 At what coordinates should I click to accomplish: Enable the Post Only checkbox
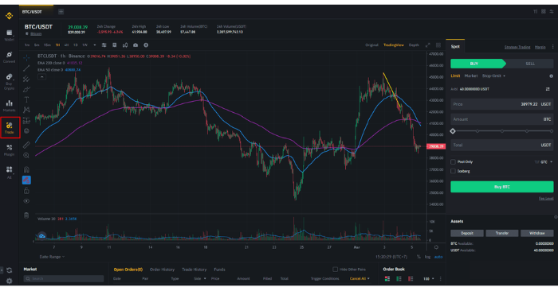pyautogui.click(x=453, y=162)
